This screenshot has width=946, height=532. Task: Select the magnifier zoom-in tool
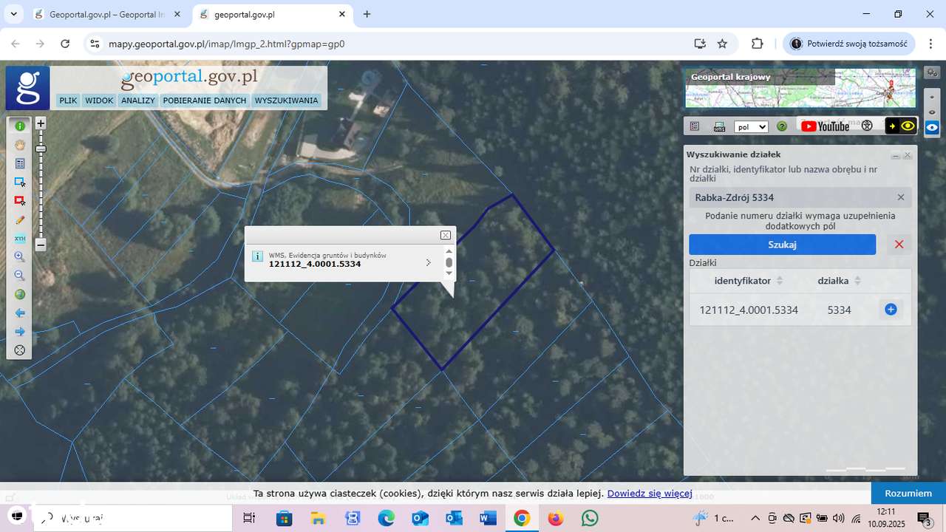point(20,257)
